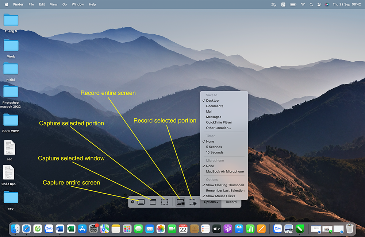The height and width of the screenshot is (237, 365).
Task: Open the Edit menu
Action: (42, 4)
